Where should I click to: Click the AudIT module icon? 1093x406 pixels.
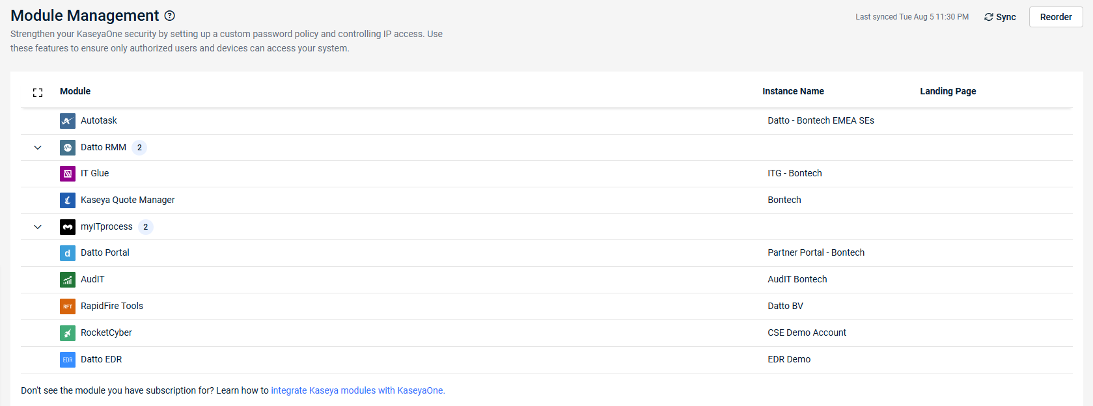coord(68,280)
